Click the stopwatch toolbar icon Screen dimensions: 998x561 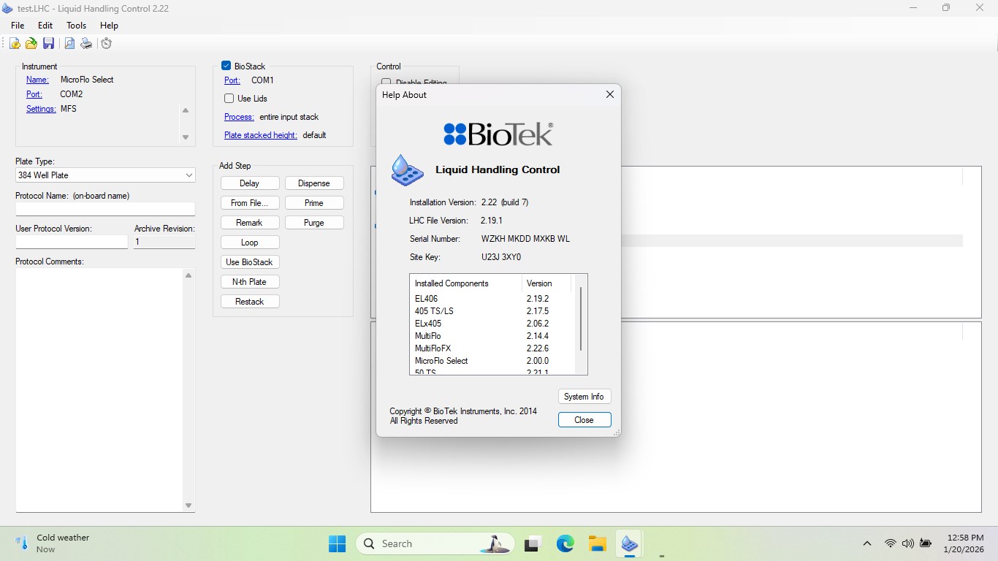coord(107,44)
